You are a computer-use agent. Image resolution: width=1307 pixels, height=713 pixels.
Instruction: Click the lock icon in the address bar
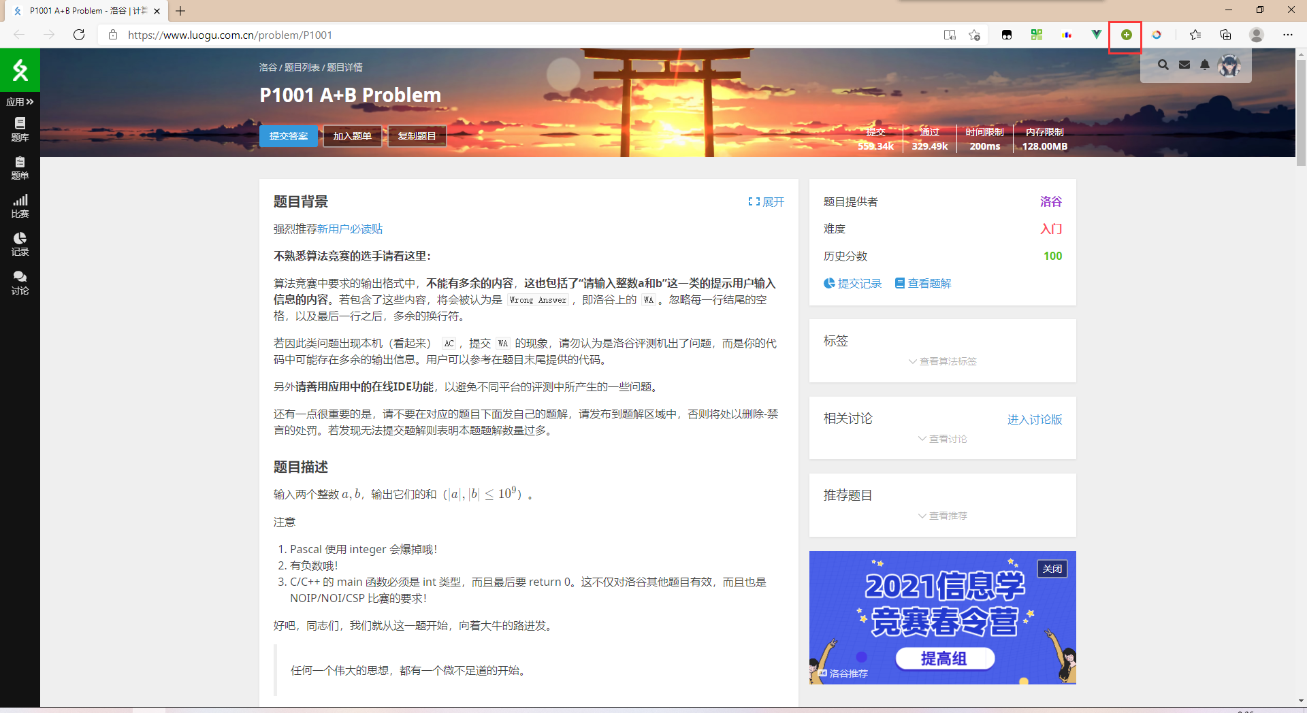(x=113, y=35)
